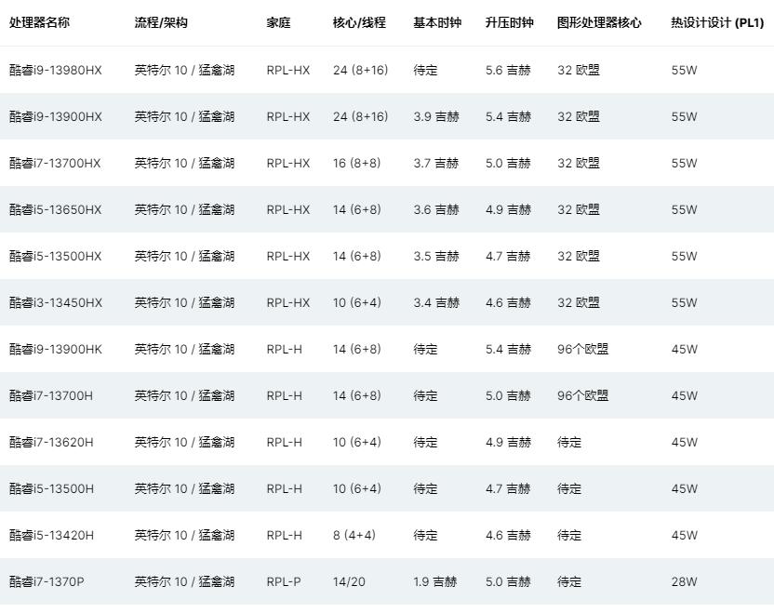The width and height of the screenshot is (774, 613).
Task: Click 4.9 吉赫 in i7-13620H row
Action: click(509, 442)
